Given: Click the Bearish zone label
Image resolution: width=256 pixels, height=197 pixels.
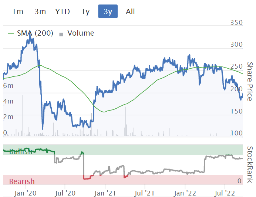Looking at the screenshot, I should pos(22,181).
